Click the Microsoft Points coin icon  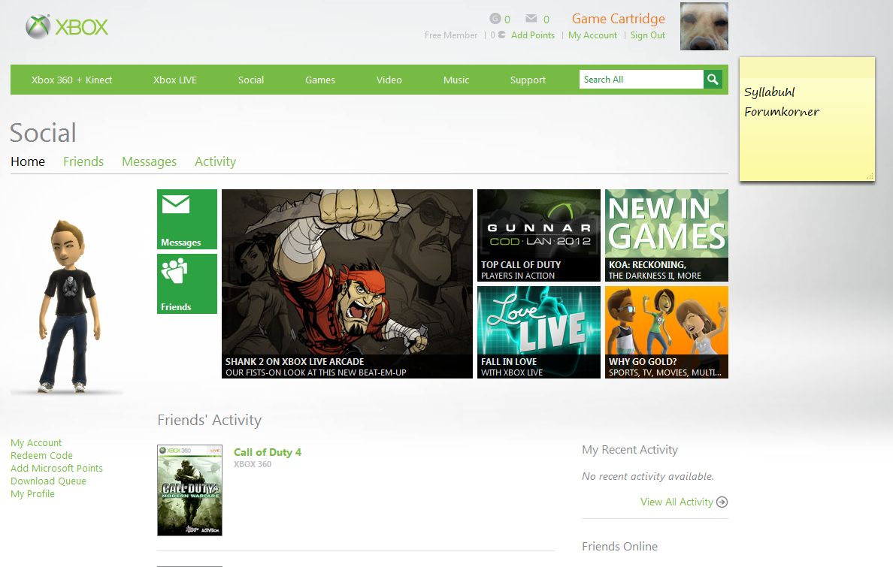(501, 35)
